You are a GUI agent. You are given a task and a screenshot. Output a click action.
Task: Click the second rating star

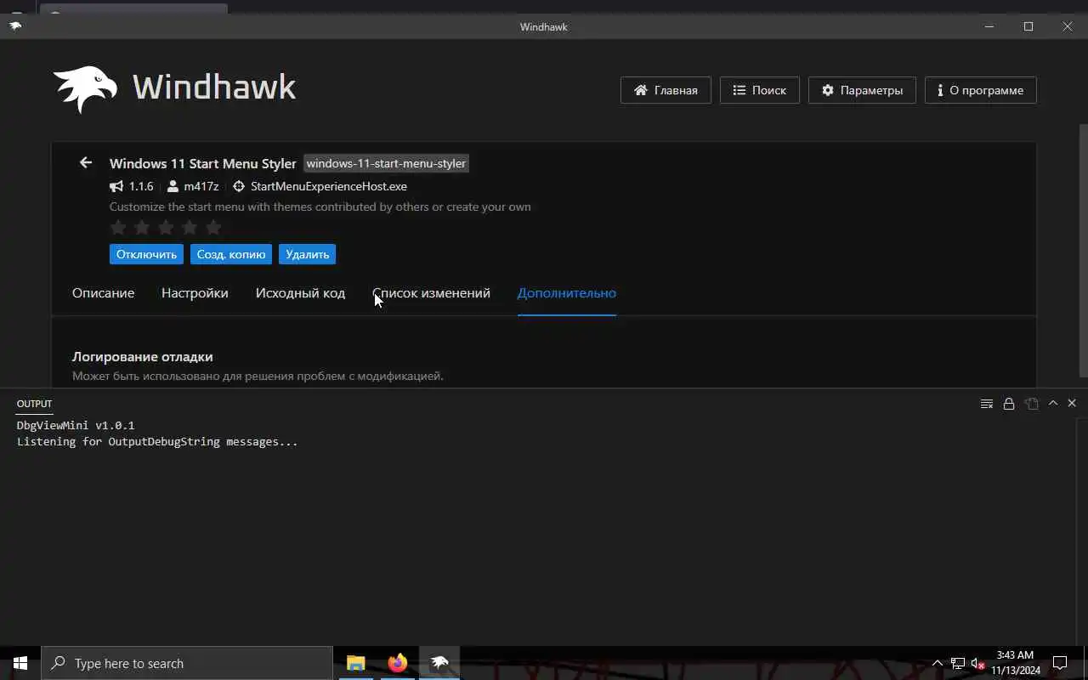coord(142,227)
